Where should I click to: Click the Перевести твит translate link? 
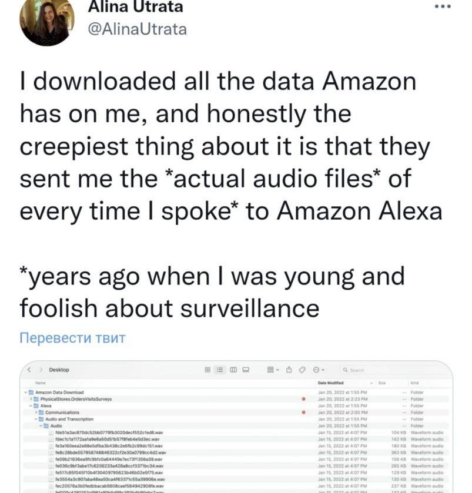click(73, 338)
